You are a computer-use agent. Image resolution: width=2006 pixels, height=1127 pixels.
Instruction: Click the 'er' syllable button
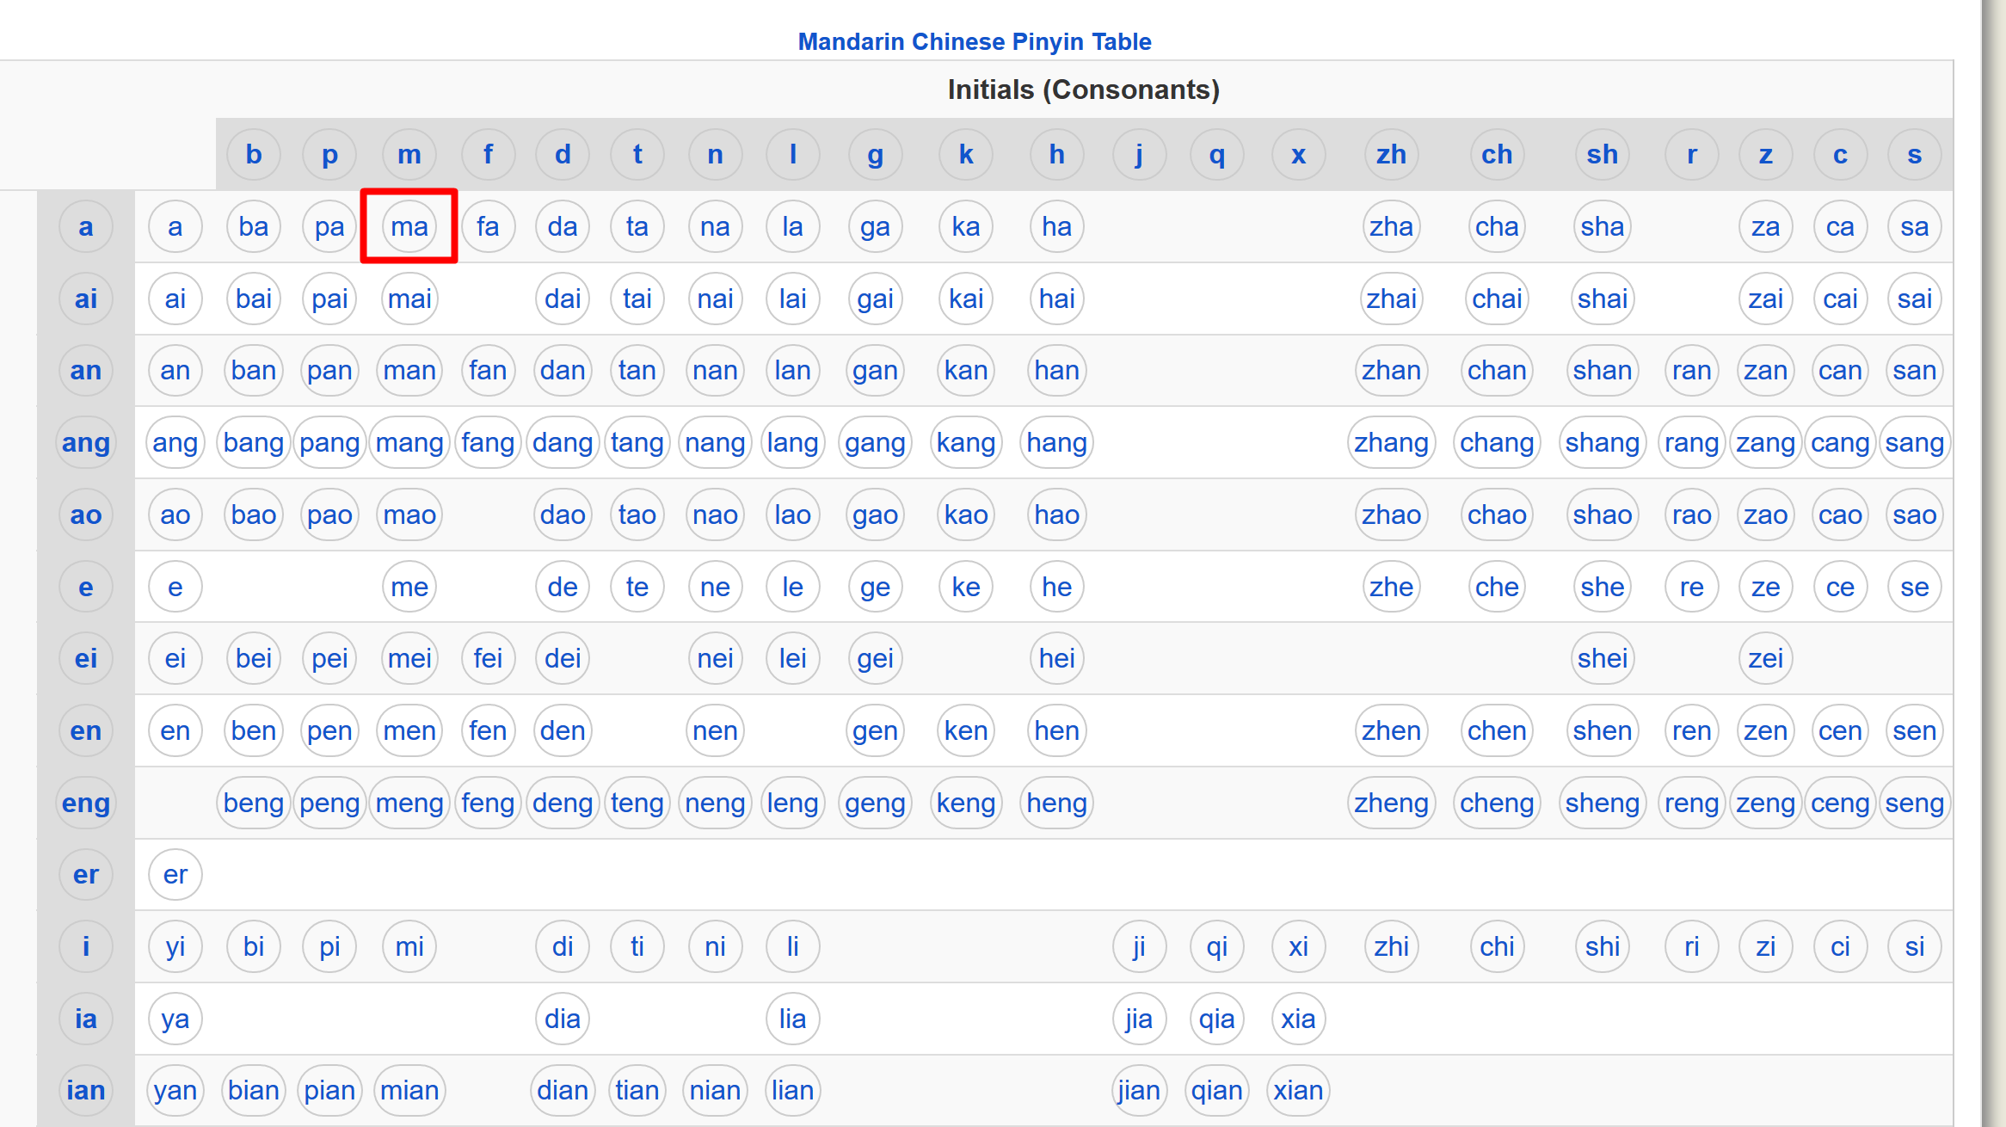coord(175,874)
